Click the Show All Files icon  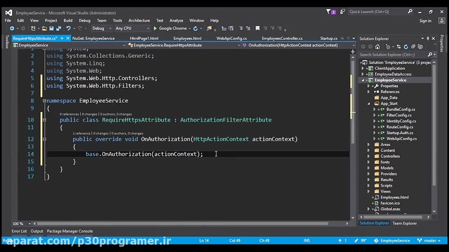[421, 47]
